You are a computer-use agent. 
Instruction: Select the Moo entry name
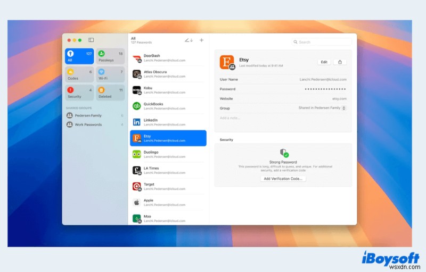[148, 216]
